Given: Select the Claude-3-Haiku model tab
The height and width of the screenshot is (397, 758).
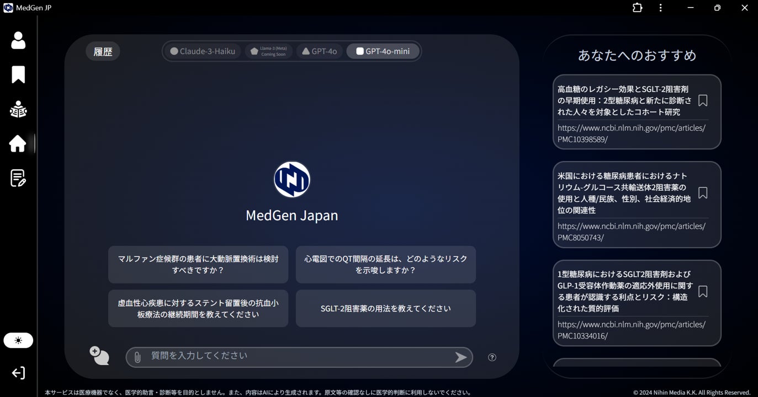Looking at the screenshot, I should (203, 51).
